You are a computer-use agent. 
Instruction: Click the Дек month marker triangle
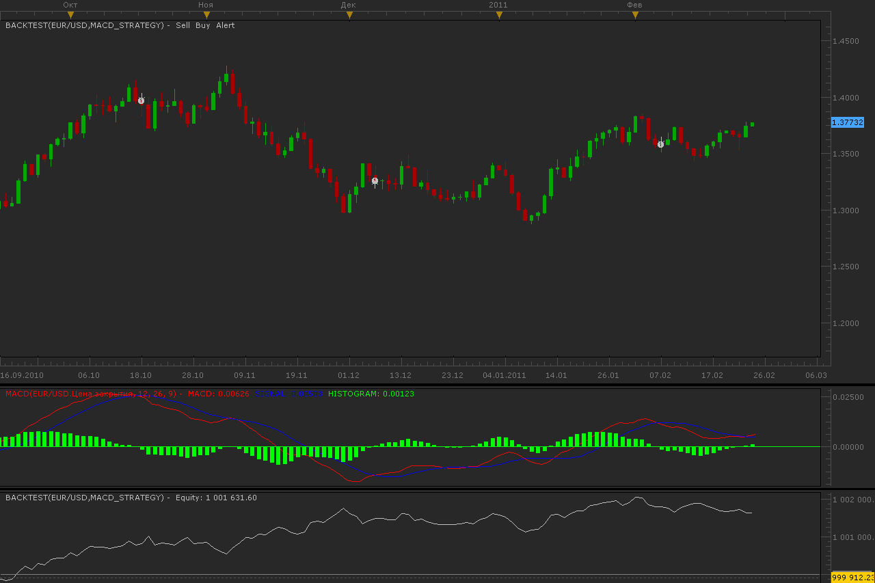click(x=349, y=14)
